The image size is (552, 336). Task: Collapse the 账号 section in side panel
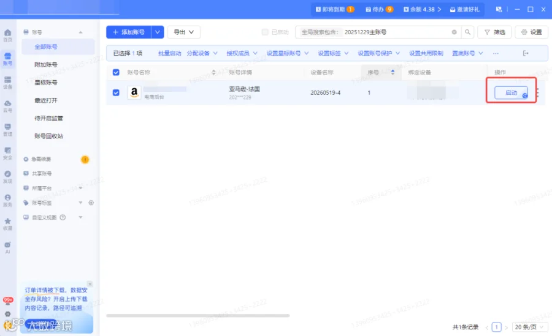coord(80,32)
